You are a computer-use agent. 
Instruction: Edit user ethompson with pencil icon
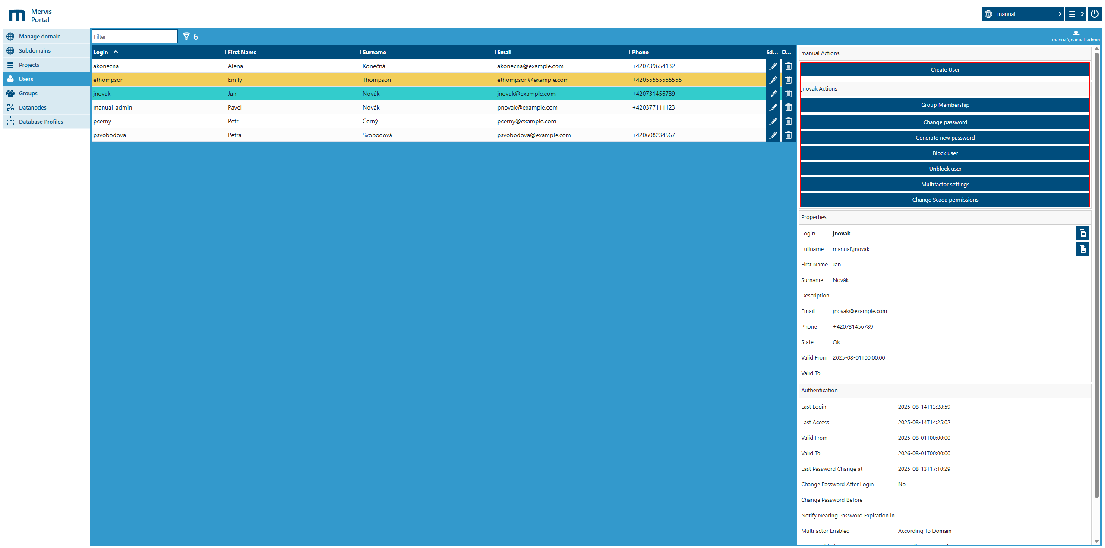773,80
